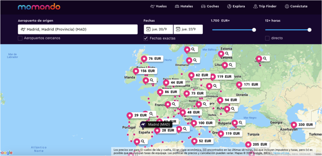Select the 119 EUR pin near Greece
This screenshot has width=322, height=156.
230,134
